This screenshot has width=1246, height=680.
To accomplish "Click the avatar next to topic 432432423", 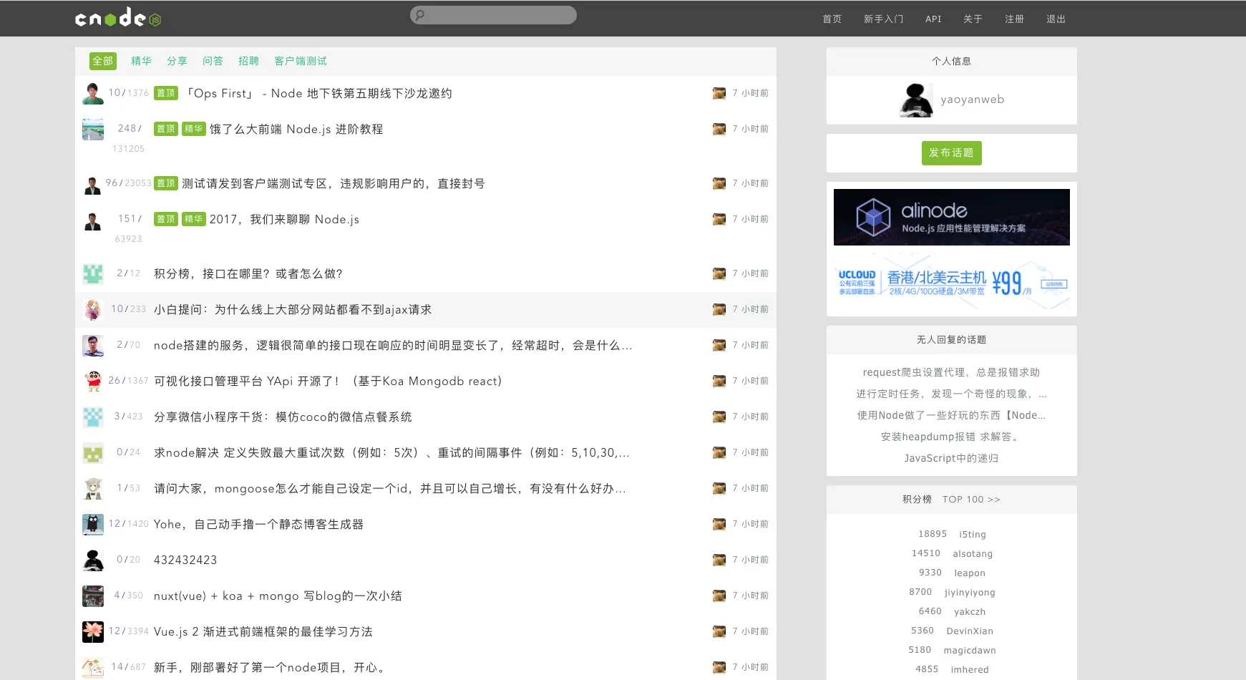I will (x=92, y=560).
